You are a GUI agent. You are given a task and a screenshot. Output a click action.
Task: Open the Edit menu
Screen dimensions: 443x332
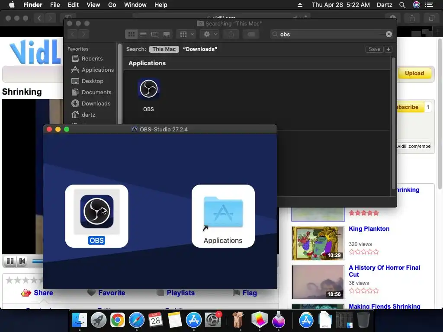click(x=73, y=5)
